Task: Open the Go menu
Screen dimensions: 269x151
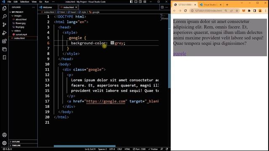Action: click(x=40, y=2)
